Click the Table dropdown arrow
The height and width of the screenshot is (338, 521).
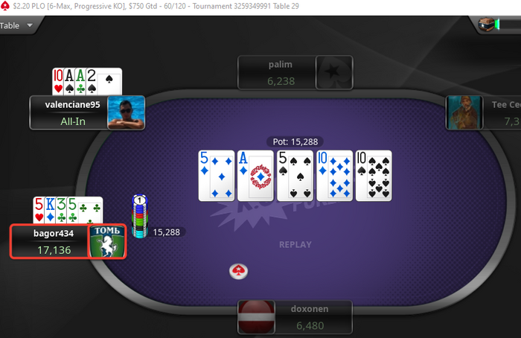30,25
